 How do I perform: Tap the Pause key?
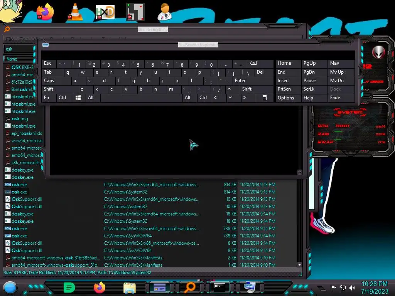pyautogui.click(x=314, y=81)
